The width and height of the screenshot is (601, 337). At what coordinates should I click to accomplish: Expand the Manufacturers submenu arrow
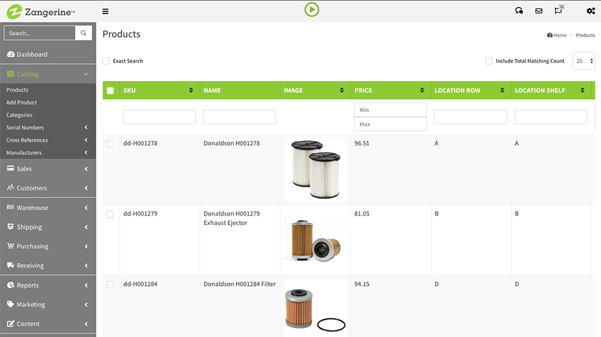point(86,152)
